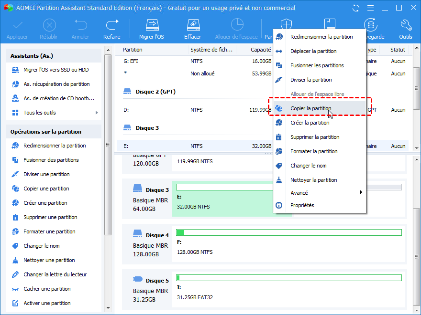Click the partition list scrollbar down arrow
Screen dimensions: 421x315
[x=416, y=148]
